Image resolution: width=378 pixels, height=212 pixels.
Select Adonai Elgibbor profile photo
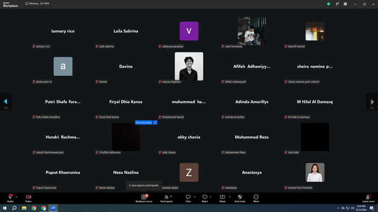tap(189, 67)
